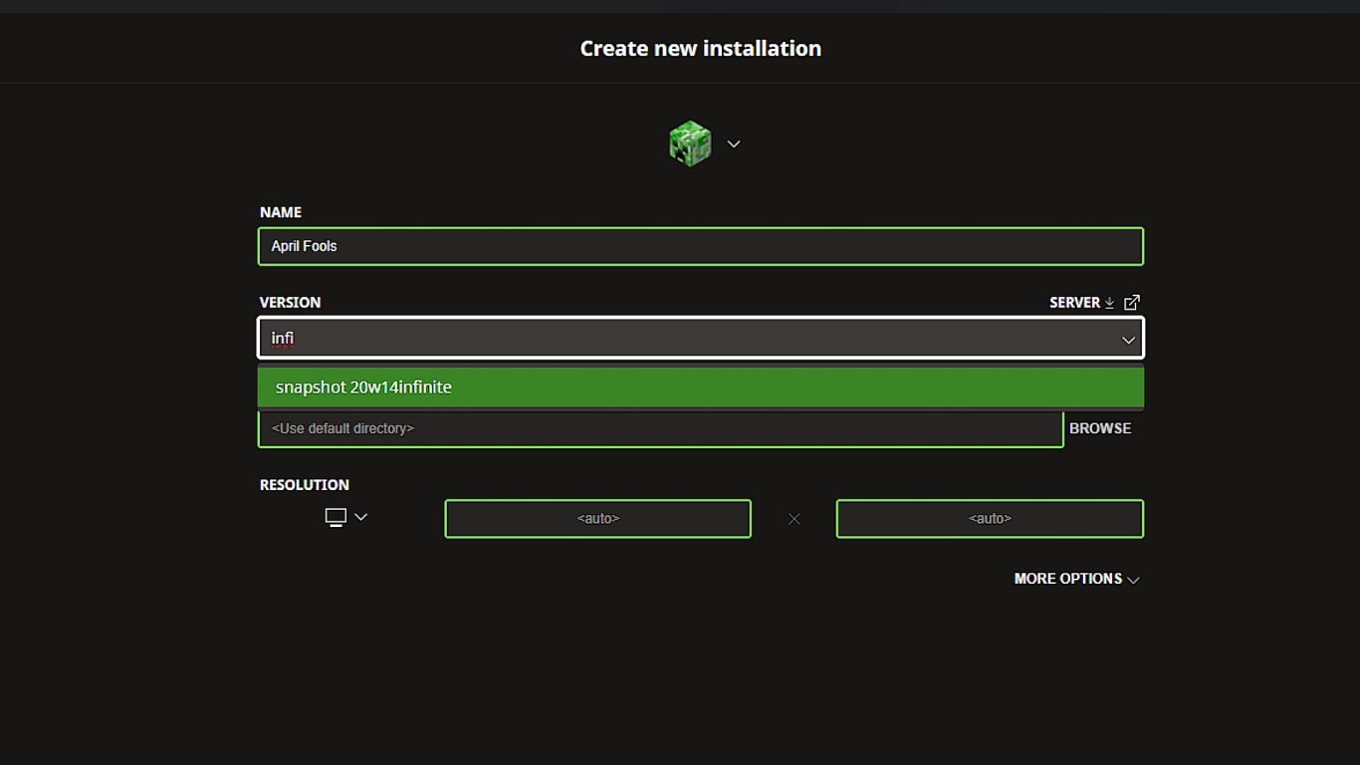
Task: Click the April Fools name field
Action: (700, 246)
